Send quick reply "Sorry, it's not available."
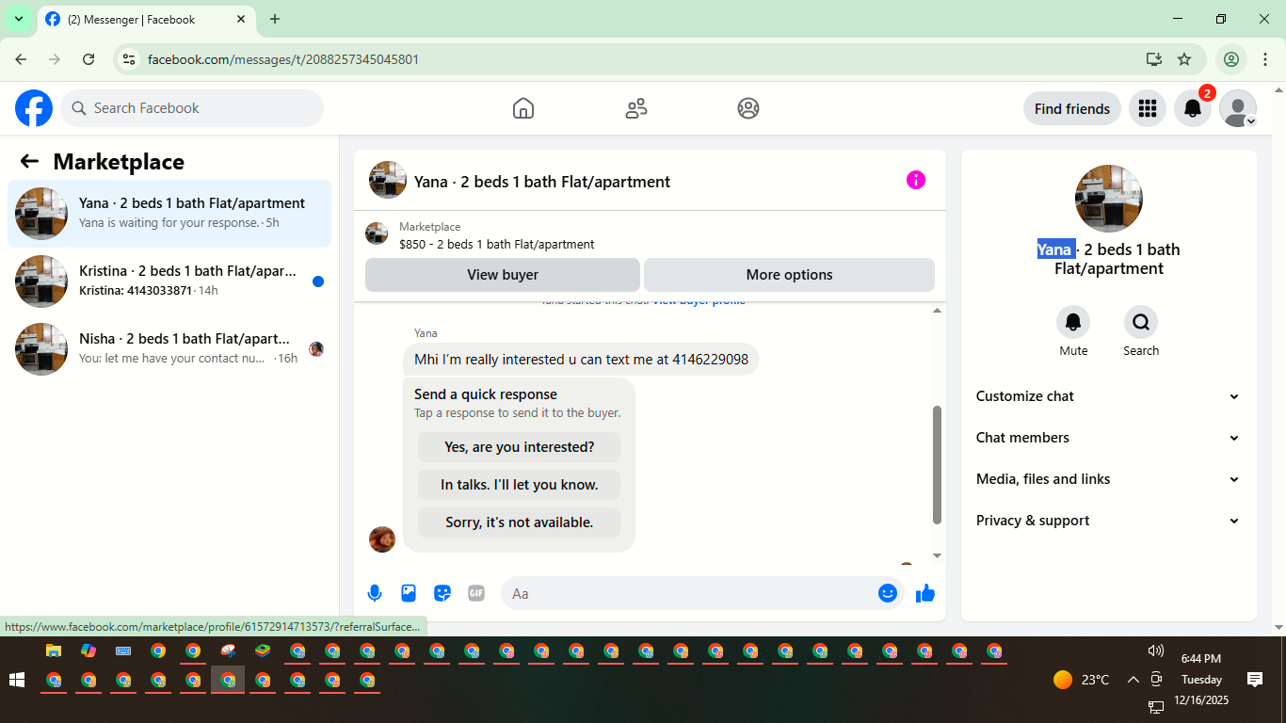 (520, 522)
